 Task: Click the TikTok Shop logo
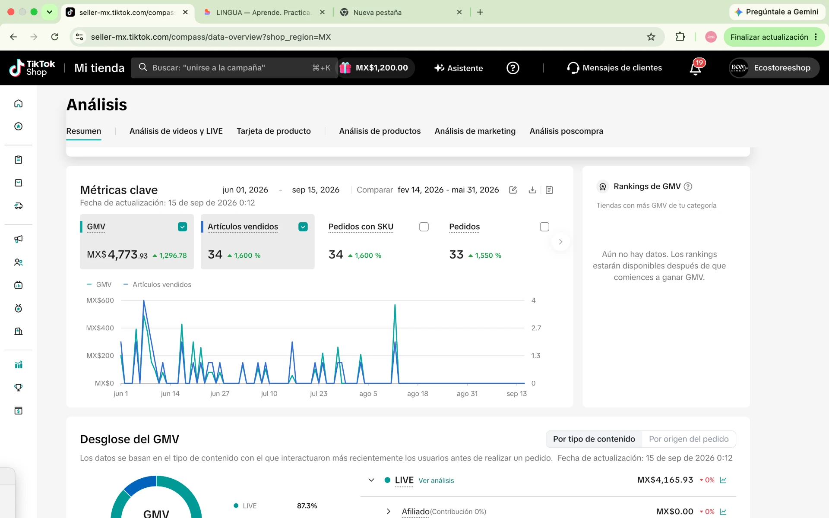click(x=32, y=68)
